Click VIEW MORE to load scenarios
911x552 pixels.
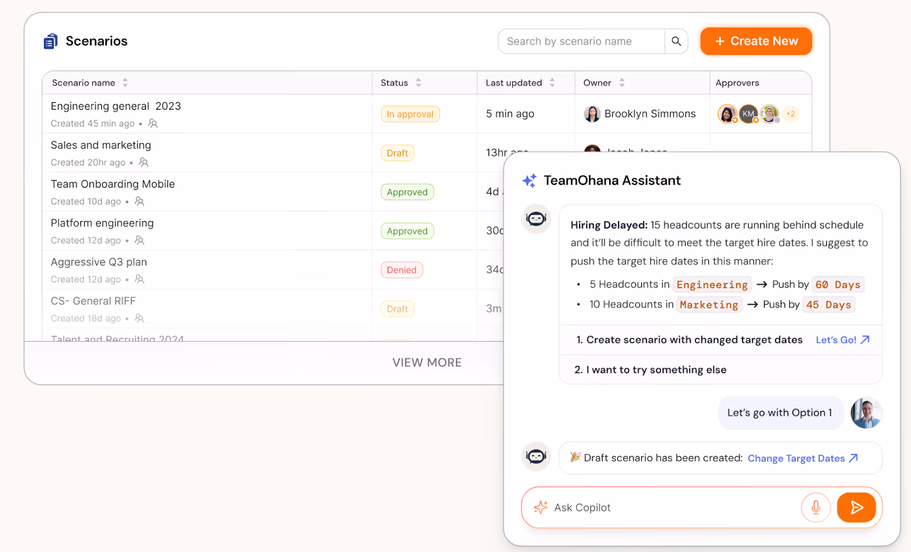(427, 363)
